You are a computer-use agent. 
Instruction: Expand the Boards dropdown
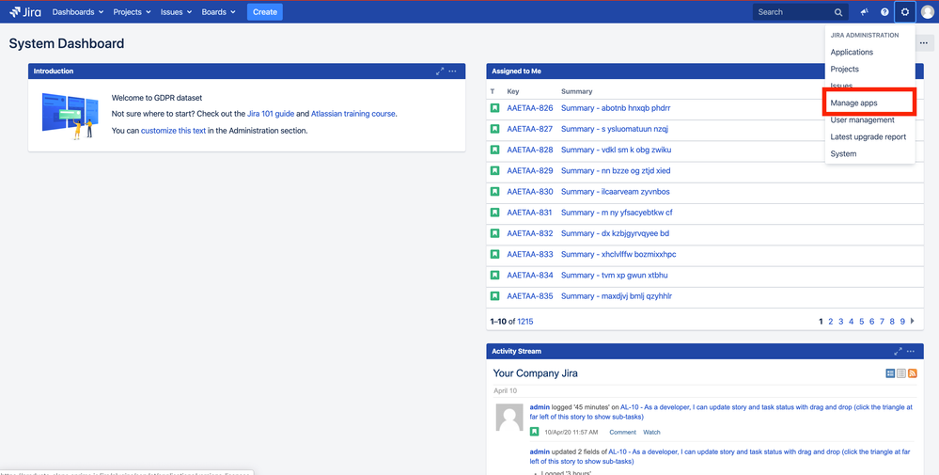tap(219, 12)
